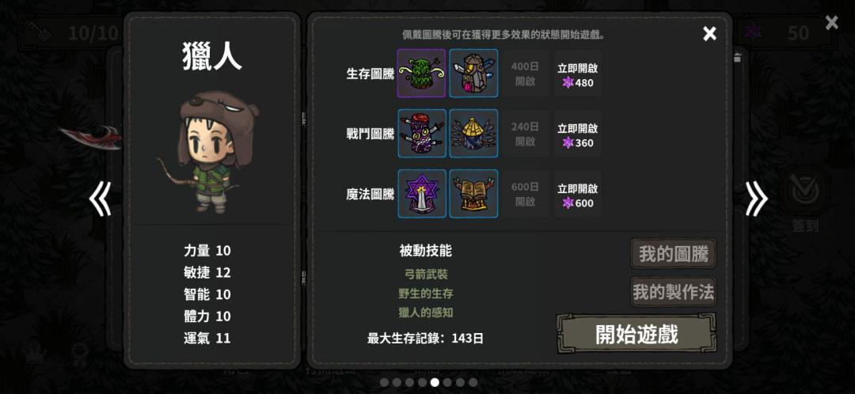Select the spellbook magic totem
This screenshot has height=394, width=855.
(x=473, y=194)
